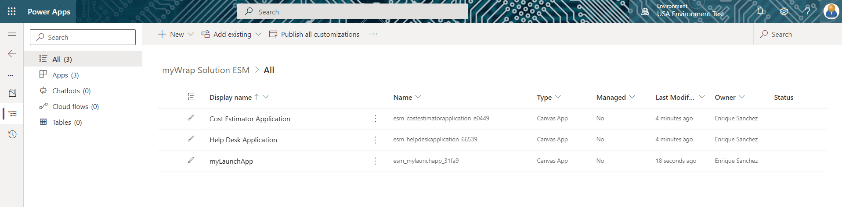The image size is (842, 207).
Task: Click esm_costestimatorapplication_e0449 name cell
Action: click(x=441, y=118)
